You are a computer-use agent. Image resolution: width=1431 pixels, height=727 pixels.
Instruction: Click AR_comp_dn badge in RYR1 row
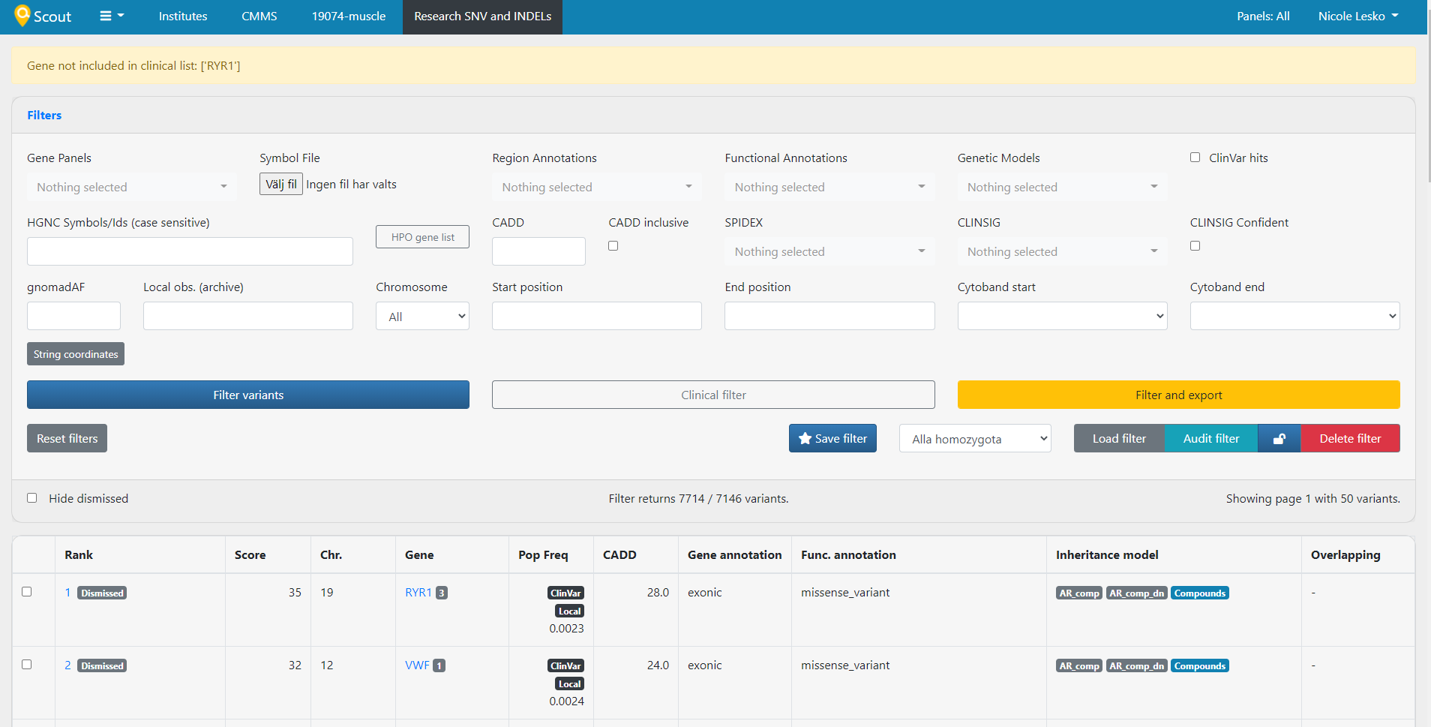(1136, 593)
